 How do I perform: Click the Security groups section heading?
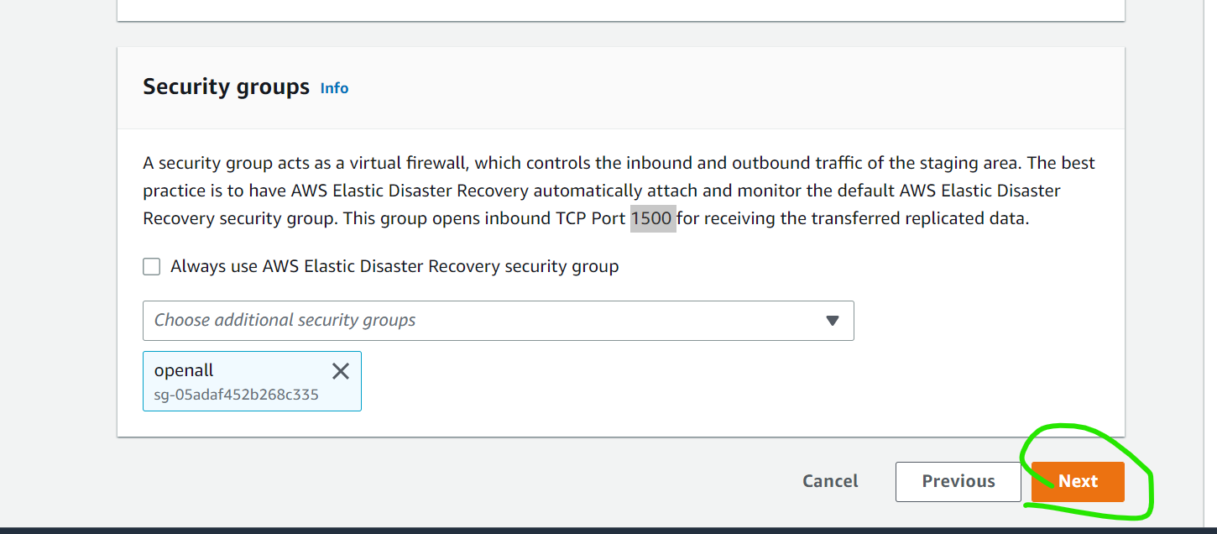[226, 87]
